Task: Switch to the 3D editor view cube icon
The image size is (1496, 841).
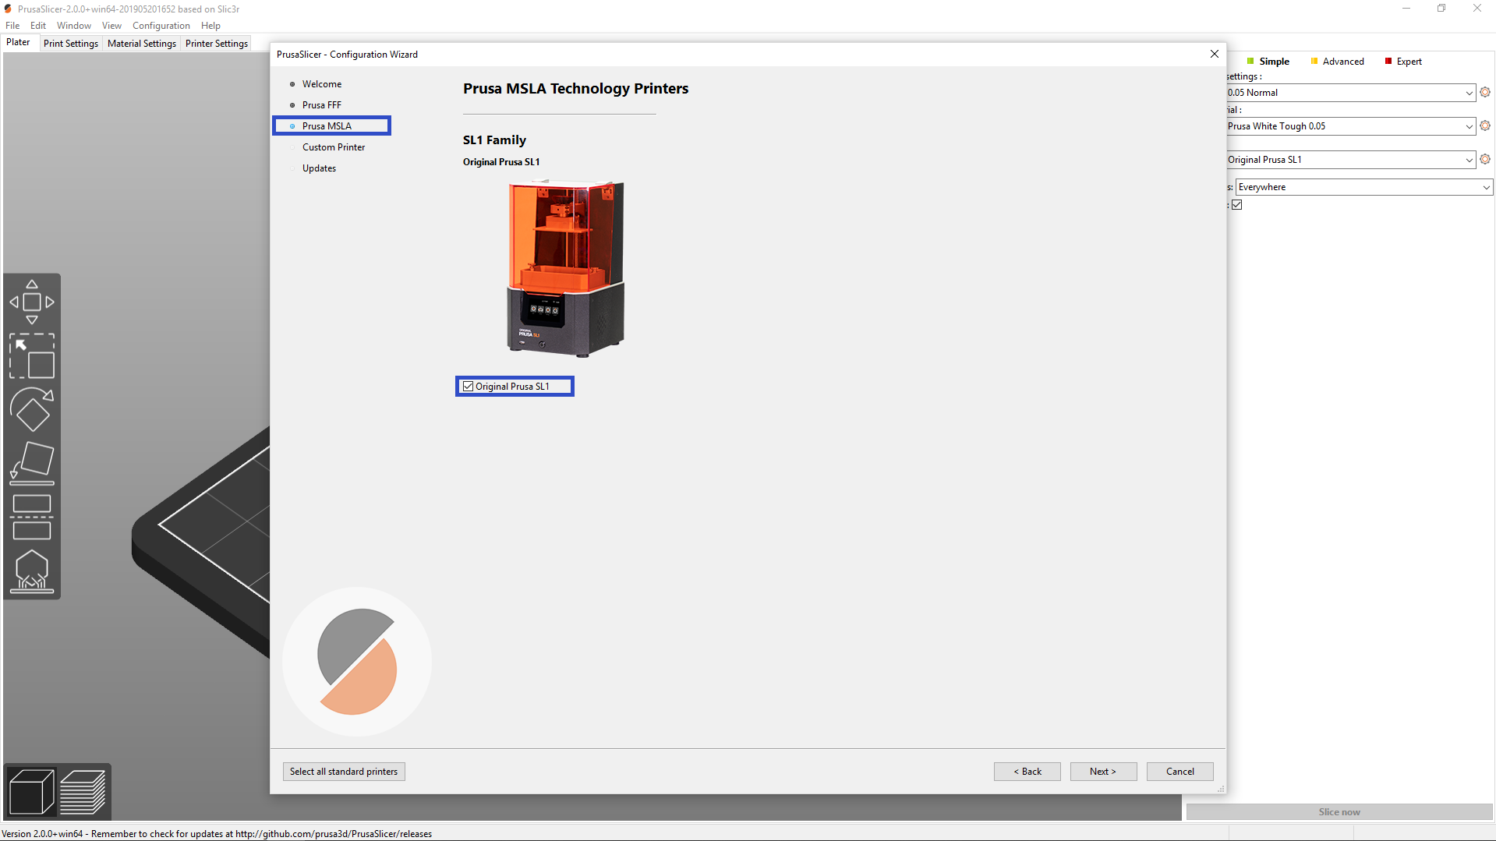Action: coord(31,791)
